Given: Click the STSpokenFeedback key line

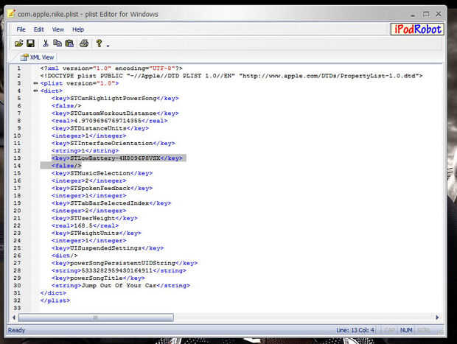Looking at the screenshot, I should coord(102,188).
